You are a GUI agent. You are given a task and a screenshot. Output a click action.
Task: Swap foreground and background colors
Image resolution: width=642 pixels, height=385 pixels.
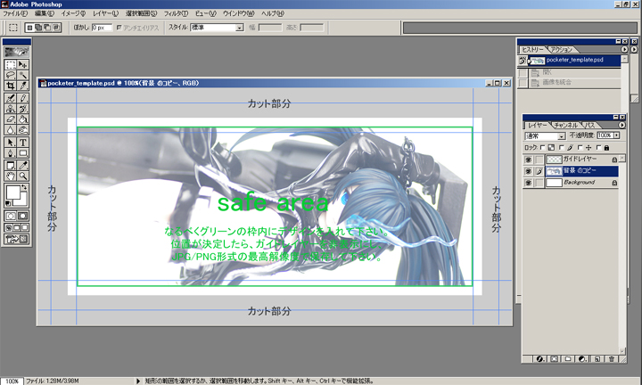pyautogui.click(x=24, y=187)
